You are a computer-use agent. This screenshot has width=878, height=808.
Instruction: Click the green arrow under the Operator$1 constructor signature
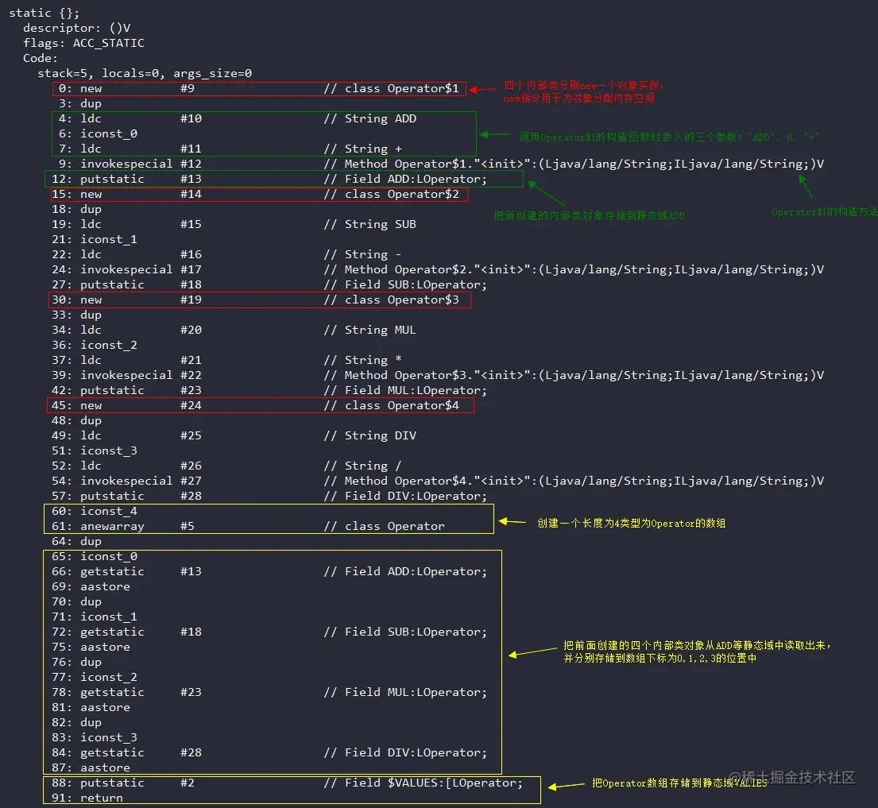point(806,187)
